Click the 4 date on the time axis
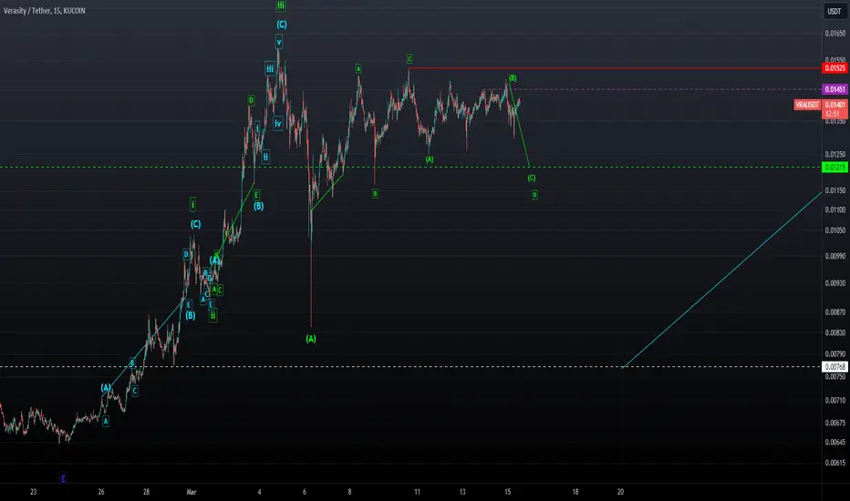Image resolution: width=850 pixels, height=501 pixels. pyautogui.click(x=259, y=492)
